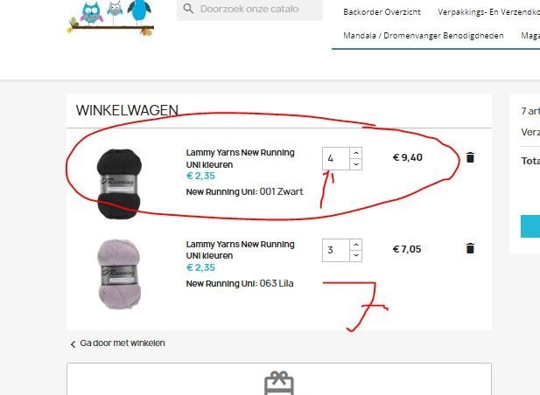This screenshot has width=540, height=395.
Task: Focus the catalog search field
Action: (x=249, y=9)
